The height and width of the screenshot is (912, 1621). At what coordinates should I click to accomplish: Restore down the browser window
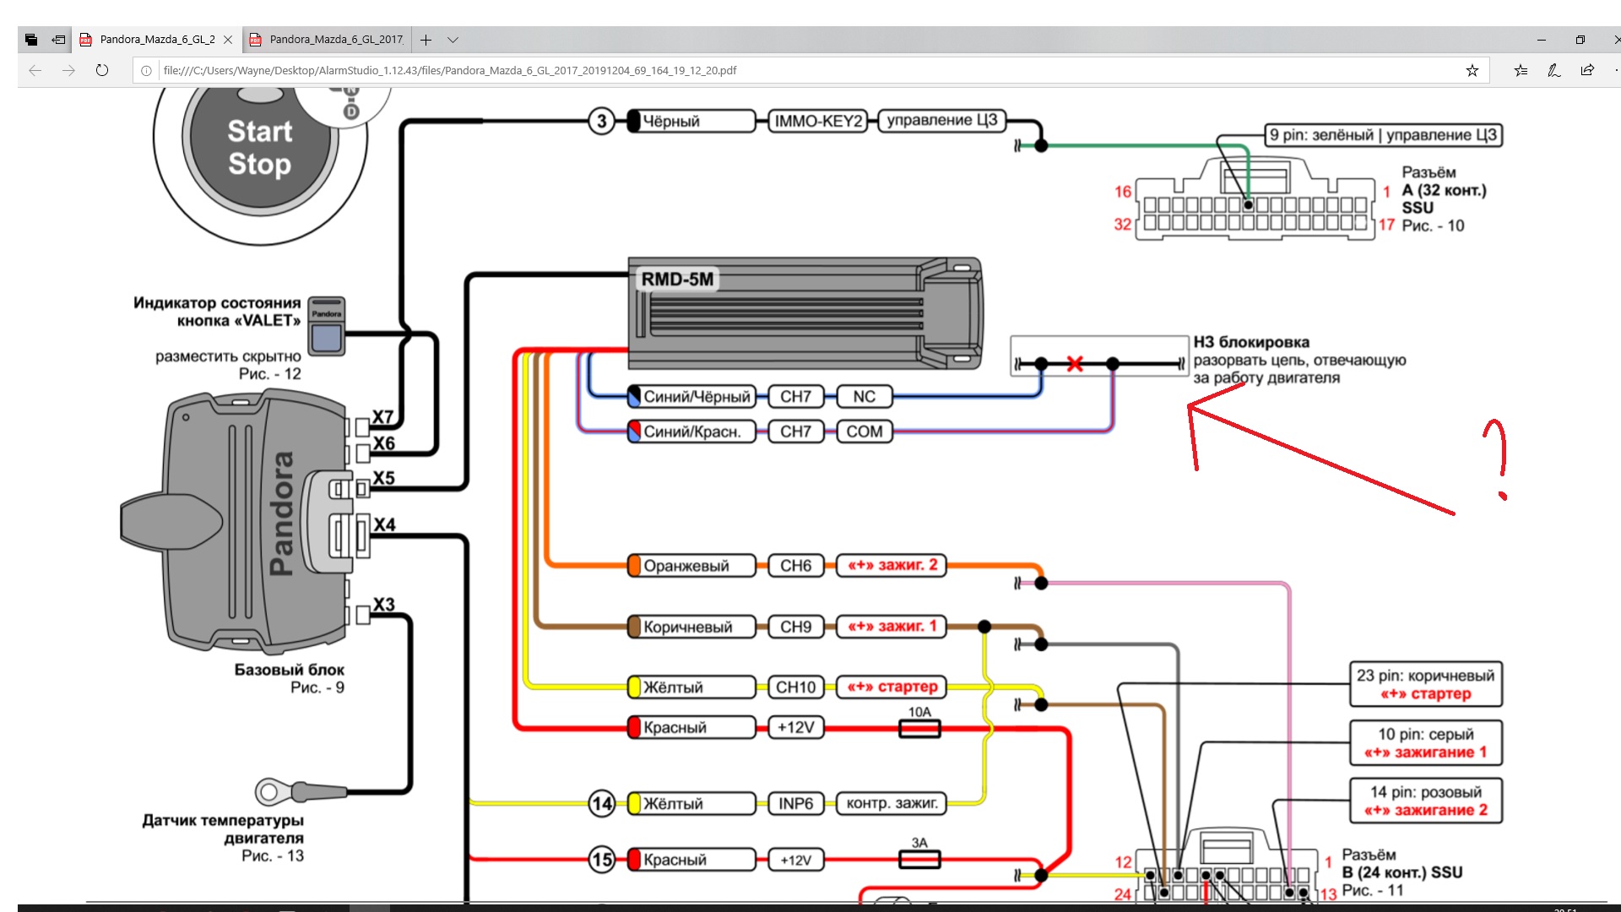coord(1580,40)
